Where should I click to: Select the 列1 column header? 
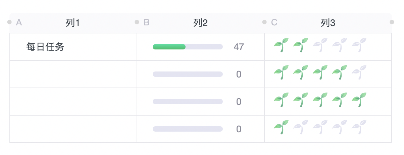(73, 23)
